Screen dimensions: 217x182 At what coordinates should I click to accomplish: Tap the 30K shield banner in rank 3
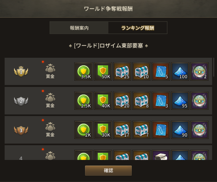103,130
